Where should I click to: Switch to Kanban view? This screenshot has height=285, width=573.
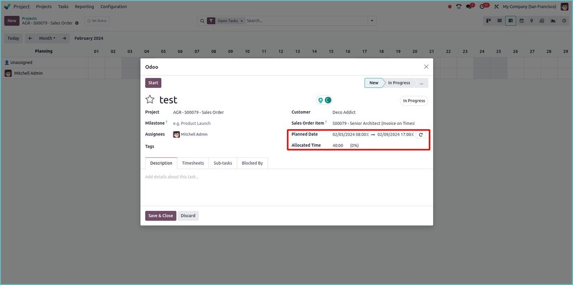488,21
